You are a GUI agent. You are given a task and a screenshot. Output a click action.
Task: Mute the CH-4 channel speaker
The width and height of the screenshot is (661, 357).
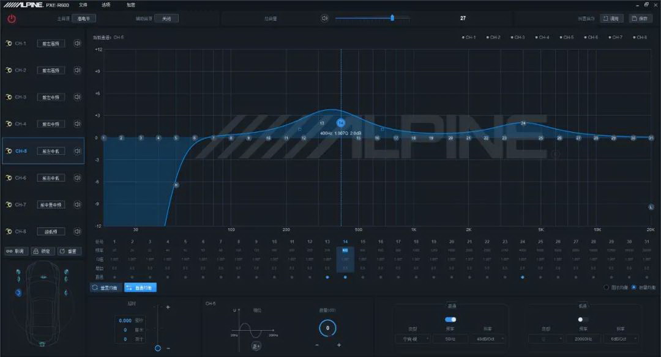[77, 123]
